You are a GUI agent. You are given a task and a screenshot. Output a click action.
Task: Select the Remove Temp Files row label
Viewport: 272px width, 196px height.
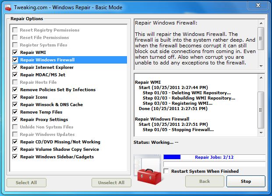click(x=41, y=112)
